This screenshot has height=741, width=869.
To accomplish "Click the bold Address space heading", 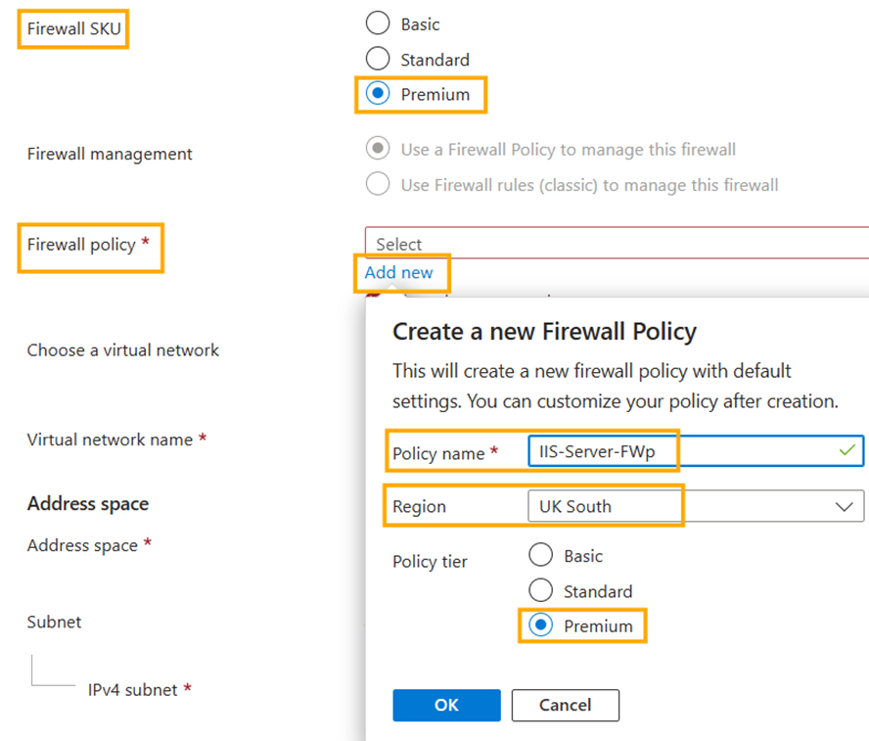I will coord(88,503).
